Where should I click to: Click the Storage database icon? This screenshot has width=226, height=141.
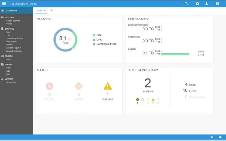(2, 29)
